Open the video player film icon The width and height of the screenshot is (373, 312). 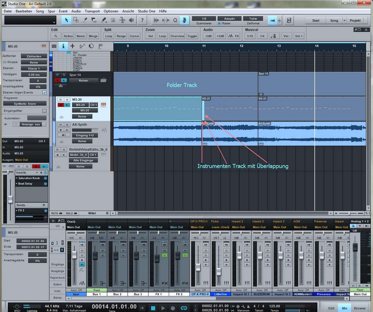(x=289, y=21)
